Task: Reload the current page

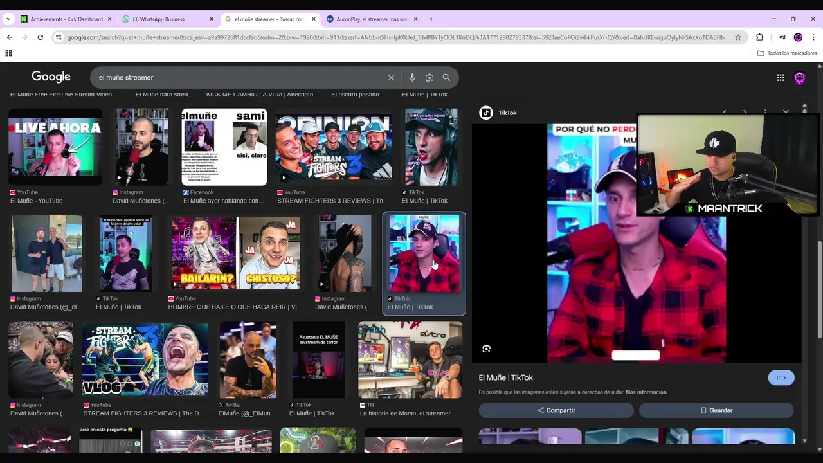Action: (x=40, y=37)
